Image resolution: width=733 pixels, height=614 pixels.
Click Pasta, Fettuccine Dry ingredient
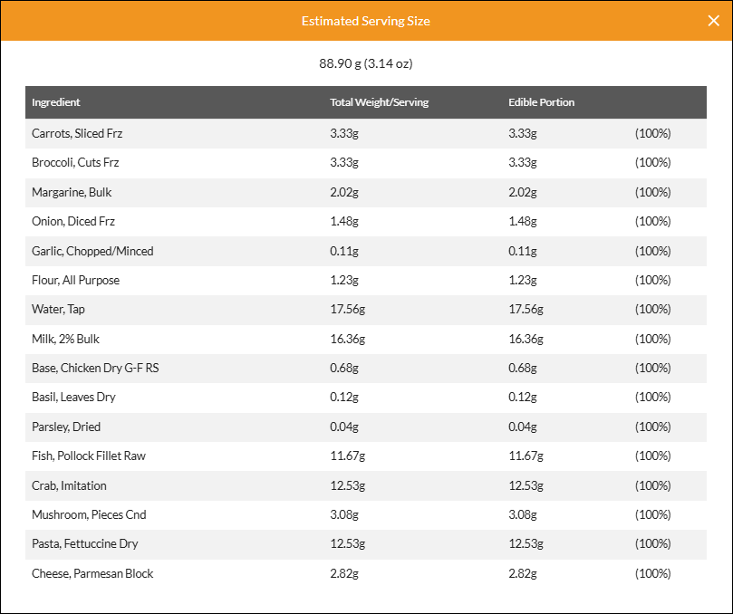[x=84, y=544]
